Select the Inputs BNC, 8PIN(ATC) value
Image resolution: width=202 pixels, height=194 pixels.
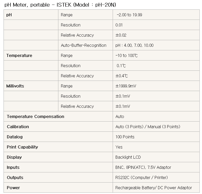click(x=143, y=167)
